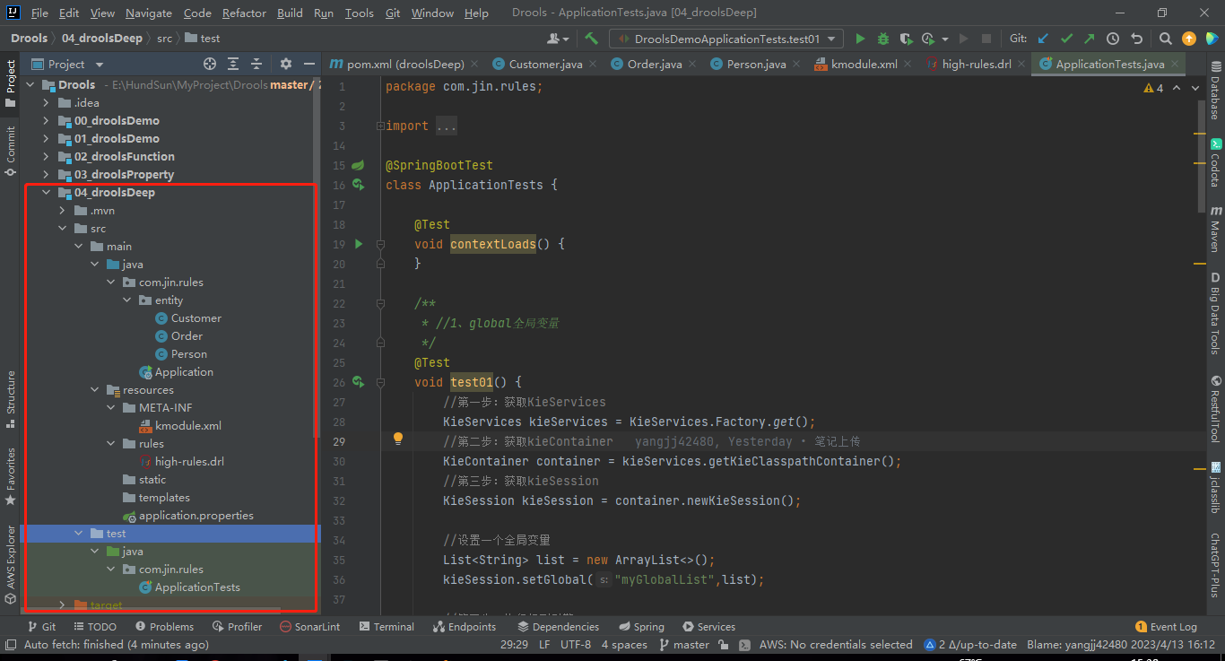Expand the .mvn folder
The width and height of the screenshot is (1225, 661).
tap(63, 211)
